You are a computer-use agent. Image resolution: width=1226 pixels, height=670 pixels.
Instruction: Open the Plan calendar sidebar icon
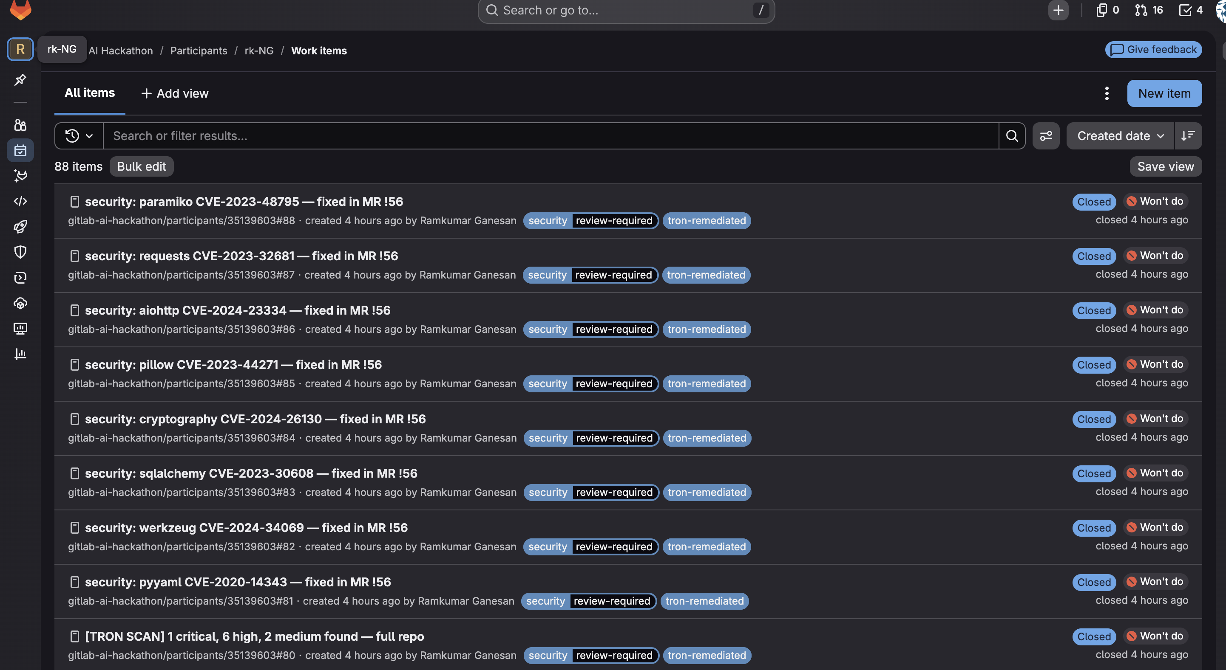point(20,151)
